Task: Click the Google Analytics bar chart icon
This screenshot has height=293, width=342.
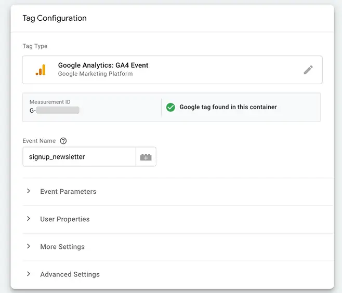Action: click(41, 70)
